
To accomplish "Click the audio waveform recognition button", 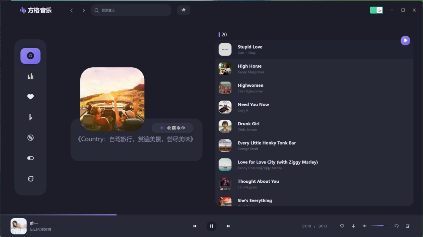I will coord(184,10).
